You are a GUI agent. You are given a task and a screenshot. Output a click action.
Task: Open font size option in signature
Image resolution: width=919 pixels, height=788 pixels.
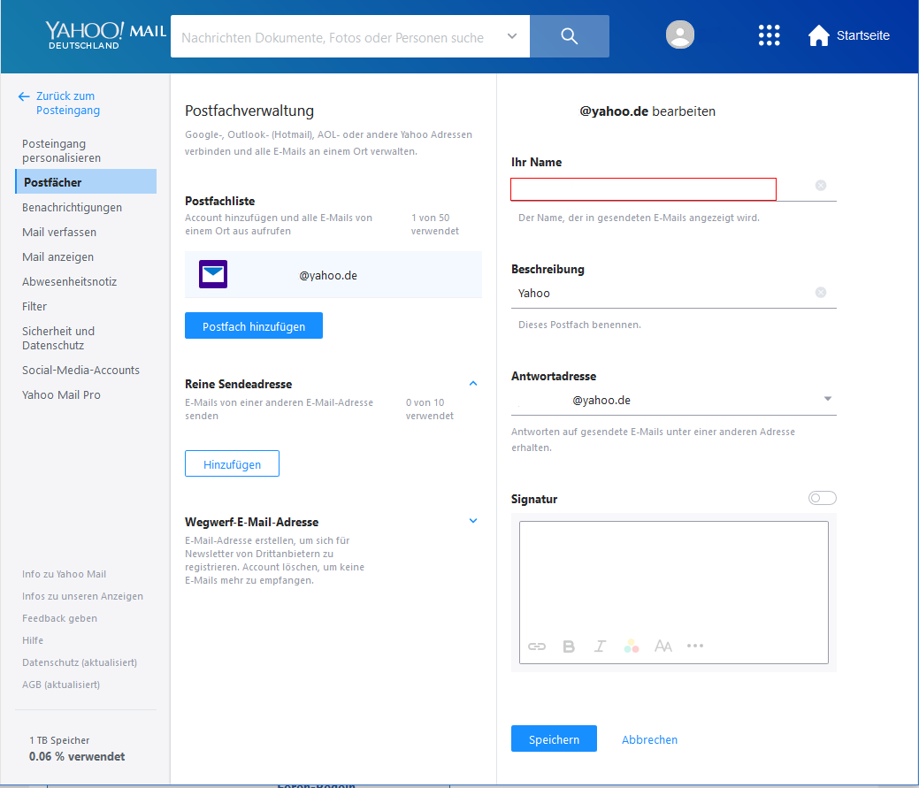pos(662,646)
